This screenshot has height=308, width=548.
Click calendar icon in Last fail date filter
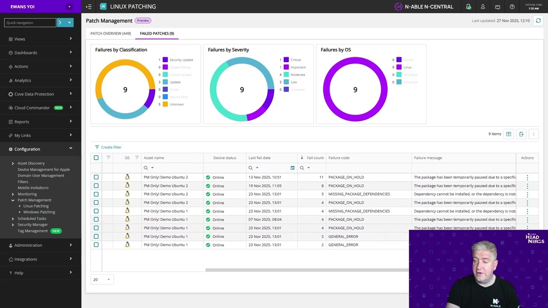click(x=292, y=168)
